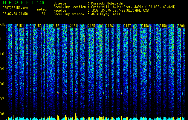Click the HROFFT 1.0.0 title text
The width and height of the screenshot is (188, 120).
click(x=24, y=2)
